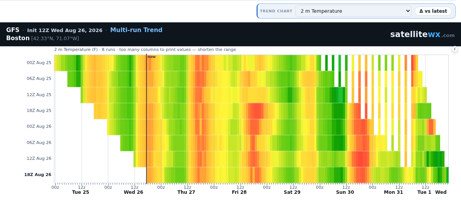This screenshot has height=200, width=461.
Task: Select the bold 18Z Aug 26 run label
Action: pos(38,175)
